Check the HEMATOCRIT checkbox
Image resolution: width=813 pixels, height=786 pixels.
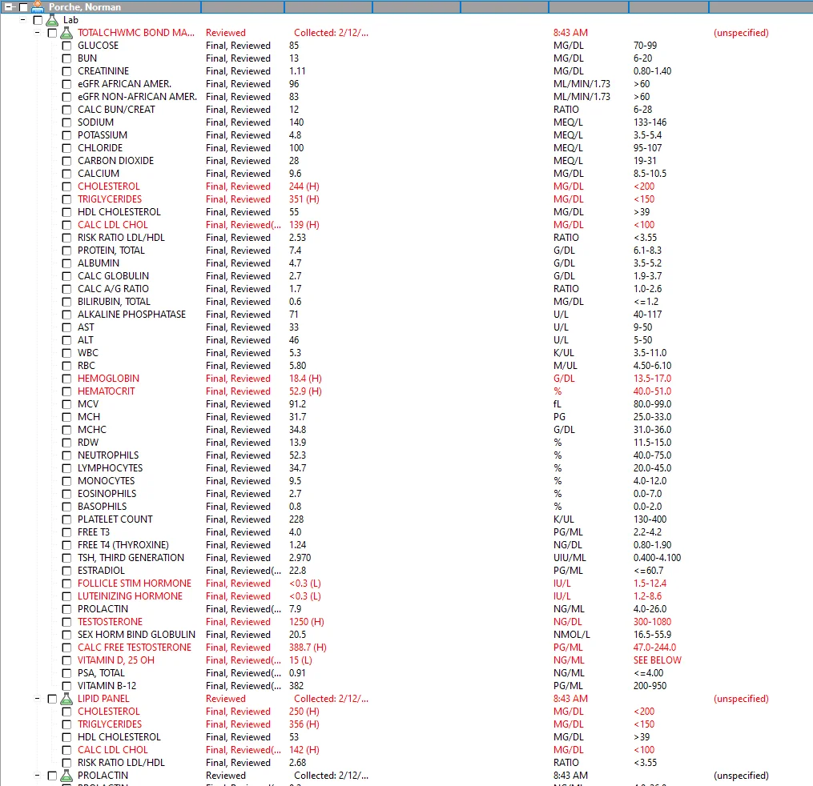coord(66,391)
